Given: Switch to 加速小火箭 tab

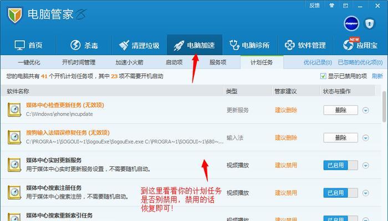Looking at the screenshot, I should tap(129, 62).
